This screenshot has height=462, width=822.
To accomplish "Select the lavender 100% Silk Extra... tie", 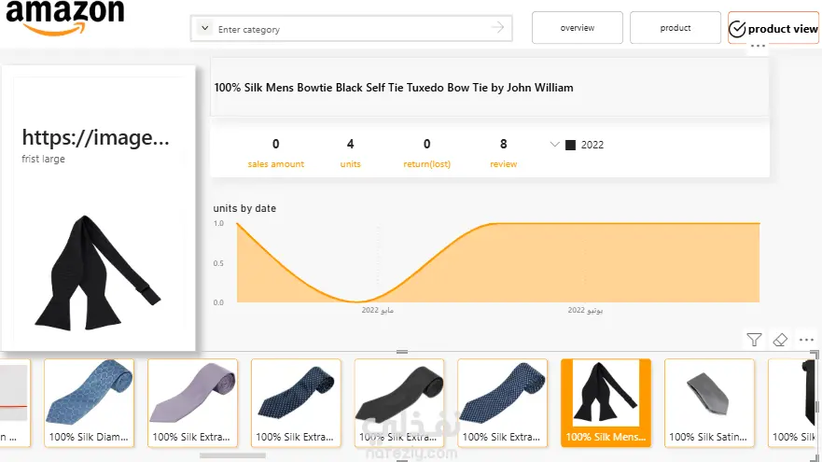I will (192, 403).
